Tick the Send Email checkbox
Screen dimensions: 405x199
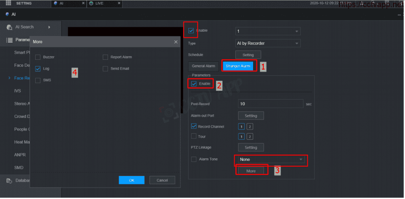click(105, 68)
